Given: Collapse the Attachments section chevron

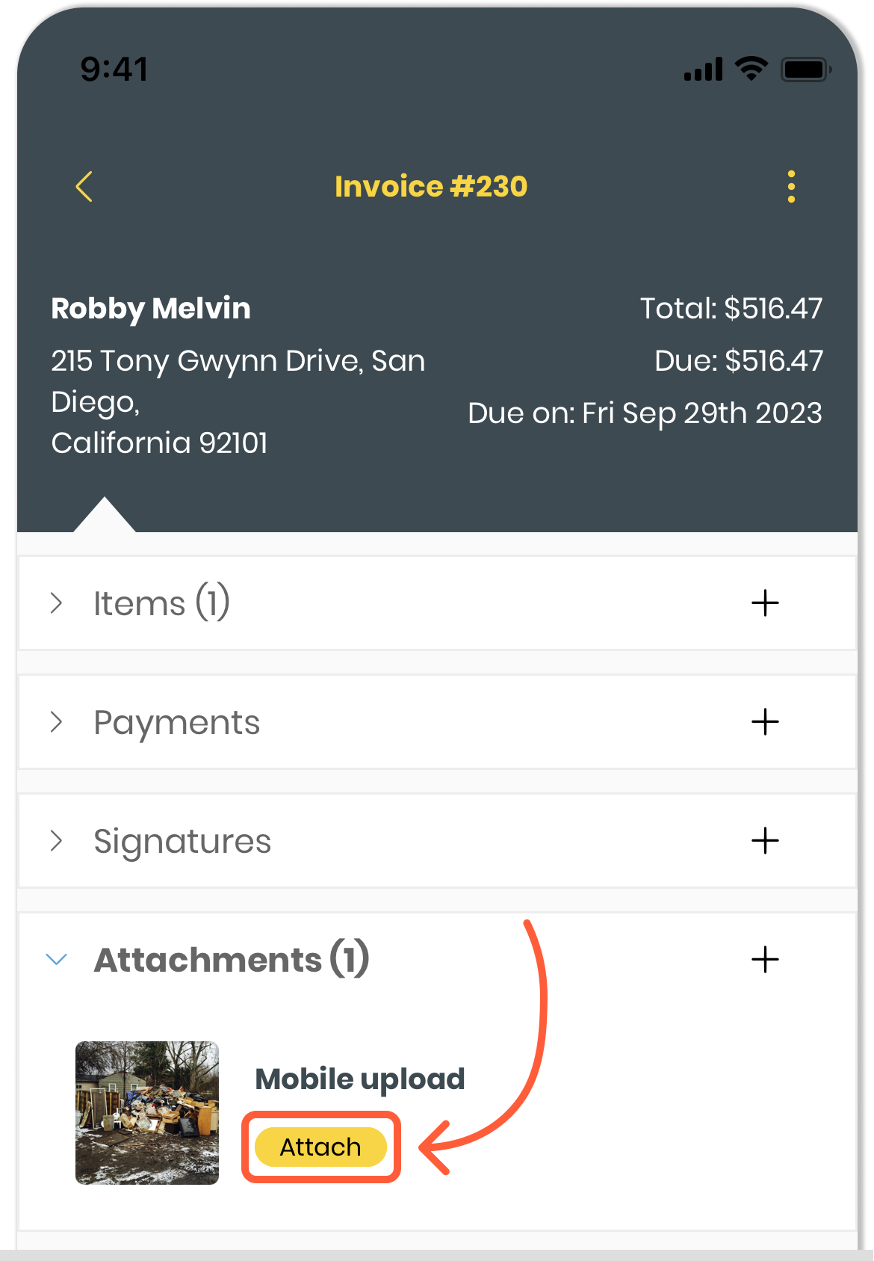Looking at the screenshot, I should tap(57, 960).
